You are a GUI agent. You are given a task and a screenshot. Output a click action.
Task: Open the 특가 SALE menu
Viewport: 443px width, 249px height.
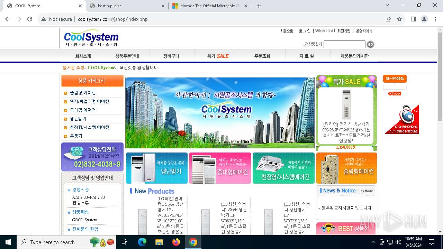(x=218, y=56)
